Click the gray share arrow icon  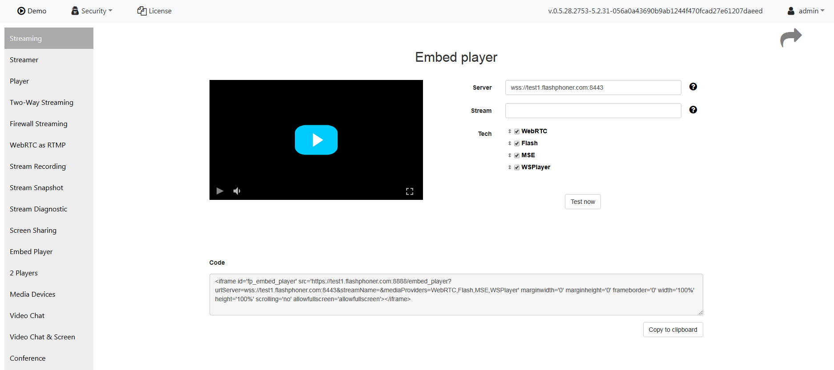tap(791, 38)
